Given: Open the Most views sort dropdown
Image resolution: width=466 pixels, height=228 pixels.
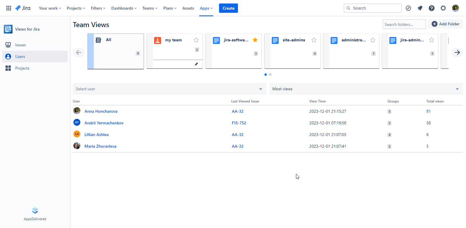Looking at the screenshot, I should [x=366, y=89].
